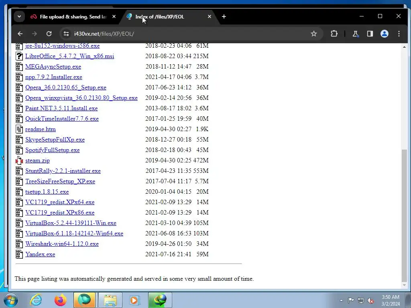This screenshot has width=411, height=308.
Task: Open Paint.NET.3.5.11.Install.exe link
Action: pos(61,108)
